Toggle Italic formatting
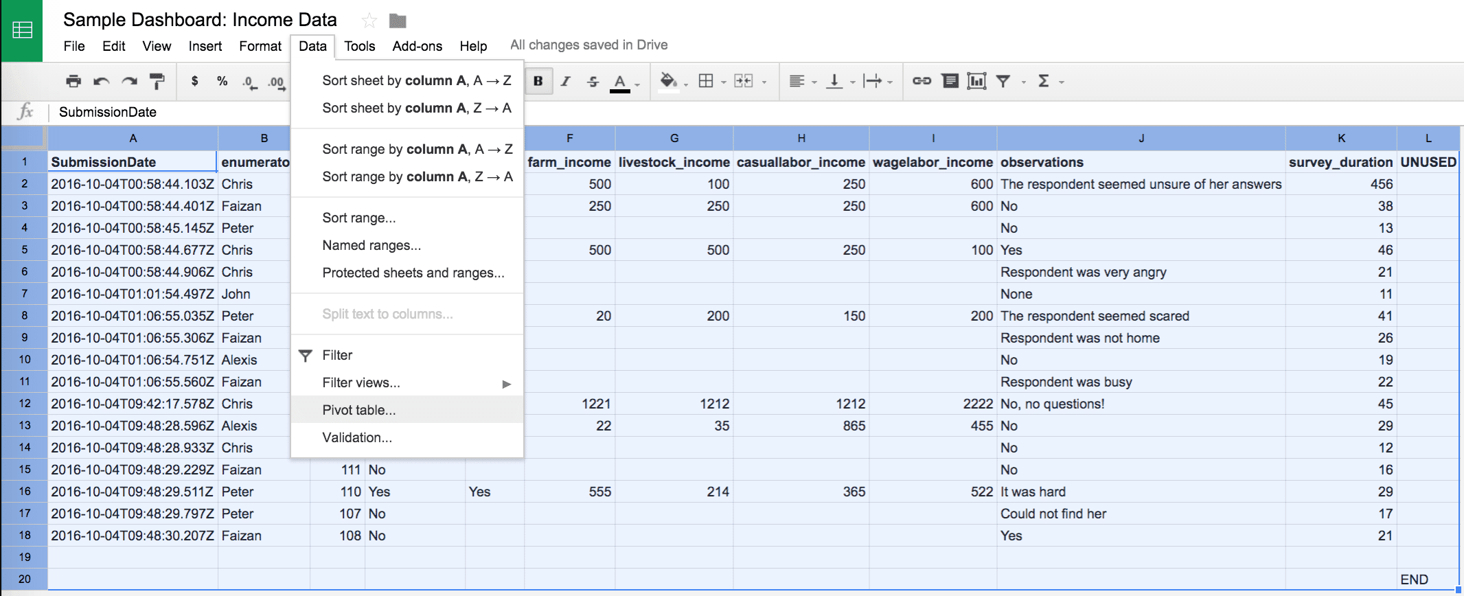Screen dimensions: 1464x596 pos(565,81)
